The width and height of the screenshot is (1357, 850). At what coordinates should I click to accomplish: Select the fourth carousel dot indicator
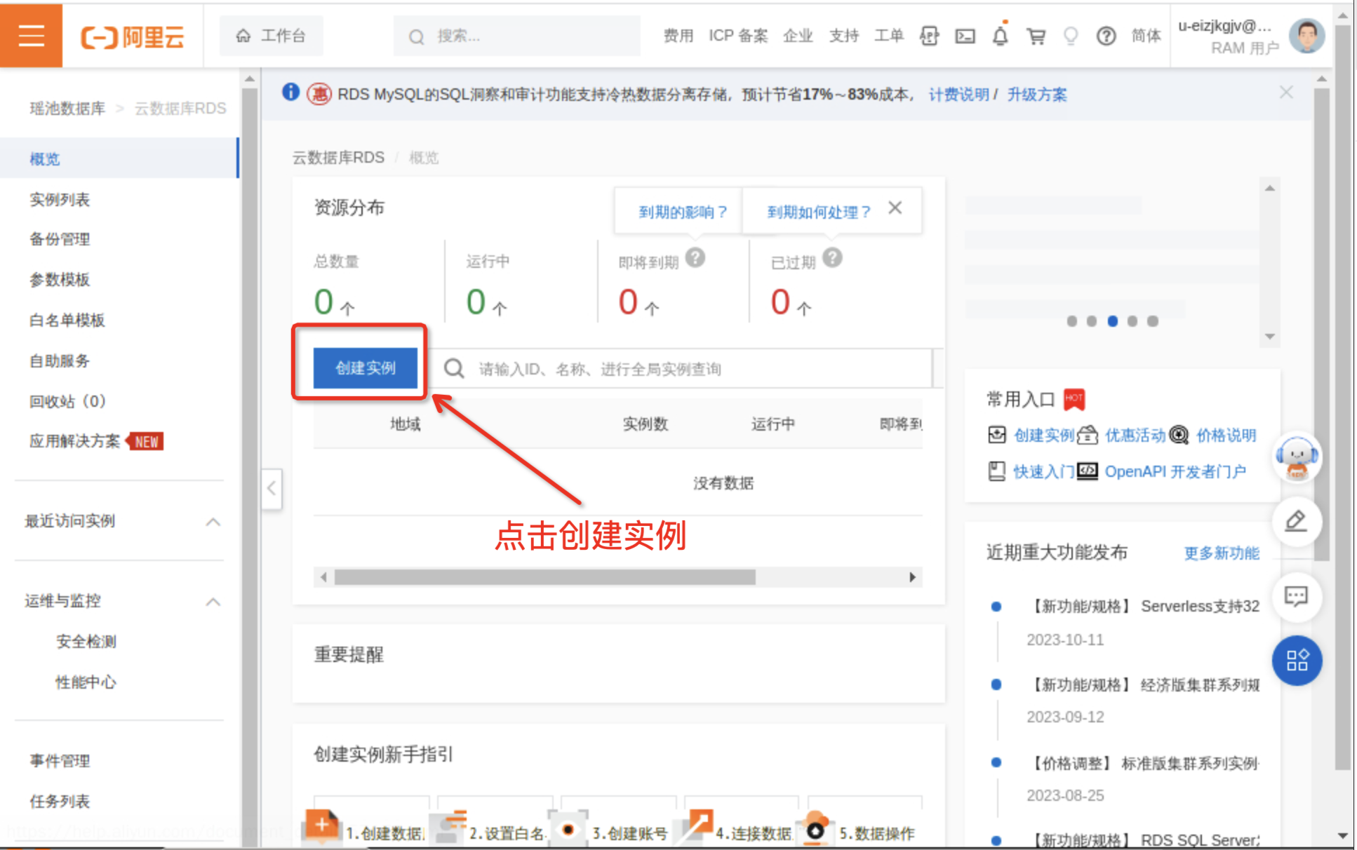click(1132, 321)
